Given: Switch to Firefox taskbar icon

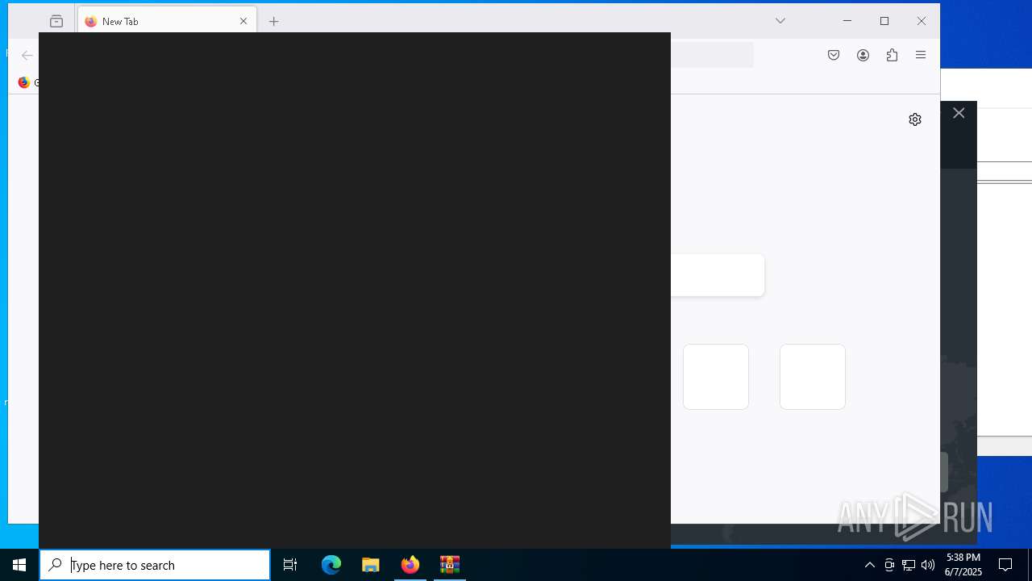Looking at the screenshot, I should [x=410, y=565].
